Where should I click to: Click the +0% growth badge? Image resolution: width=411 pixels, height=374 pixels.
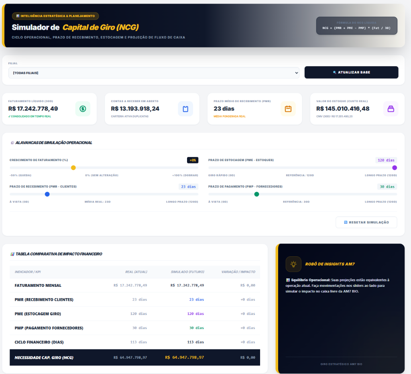[193, 160]
